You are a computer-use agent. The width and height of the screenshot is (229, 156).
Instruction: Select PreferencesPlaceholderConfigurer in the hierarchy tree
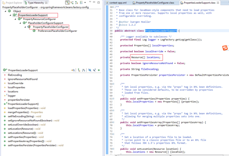point(58,31)
